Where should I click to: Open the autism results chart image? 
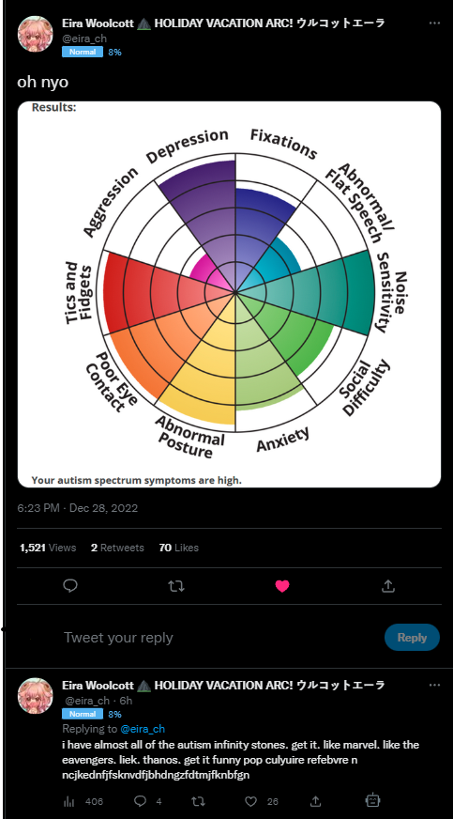pos(230,295)
